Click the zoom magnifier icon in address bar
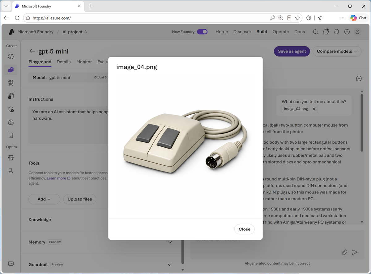 (281, 18)
